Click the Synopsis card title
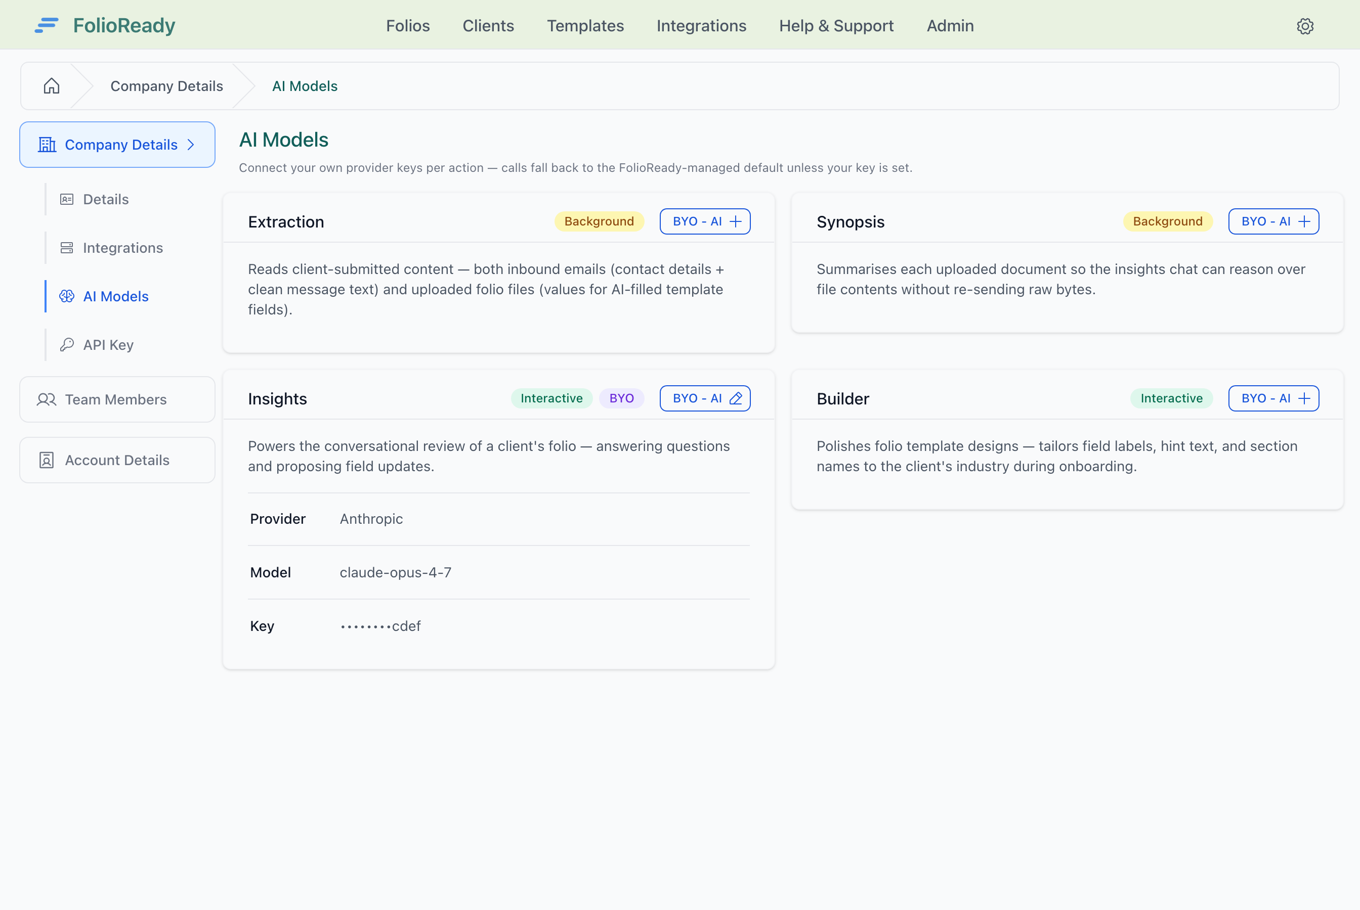The height and width of the screenshot is (910, 1360). click(850, 222)
